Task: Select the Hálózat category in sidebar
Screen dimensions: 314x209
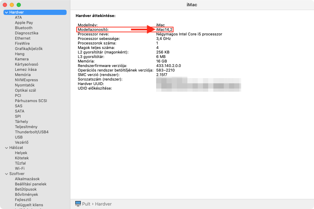Action: (16, 148)
